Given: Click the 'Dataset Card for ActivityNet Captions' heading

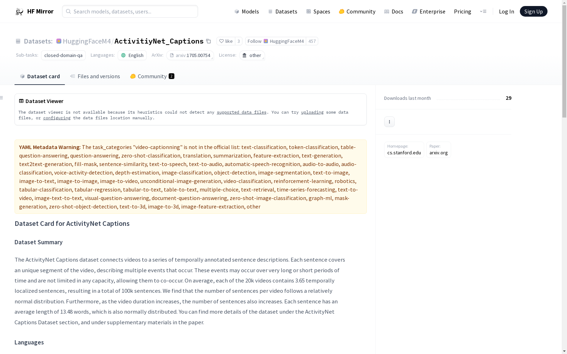Looking at the screenshot, I should point(72,223).
